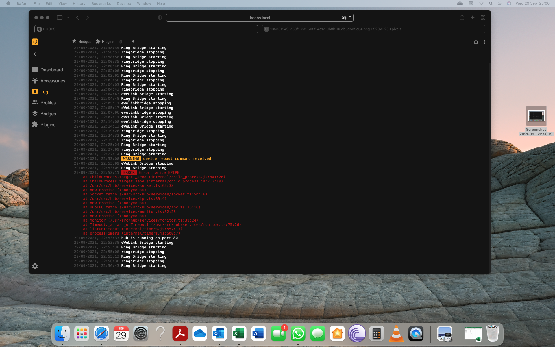Download the log using the download icon
This screenshot has width=555, height=347.
click(133, 41)
